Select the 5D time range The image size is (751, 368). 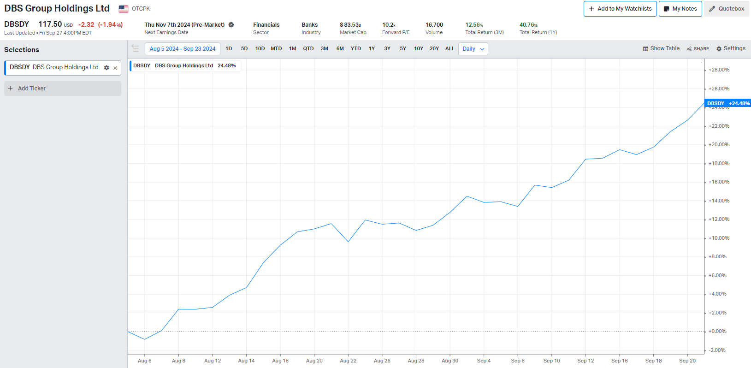pyautogui.click(x=244, y=49)
